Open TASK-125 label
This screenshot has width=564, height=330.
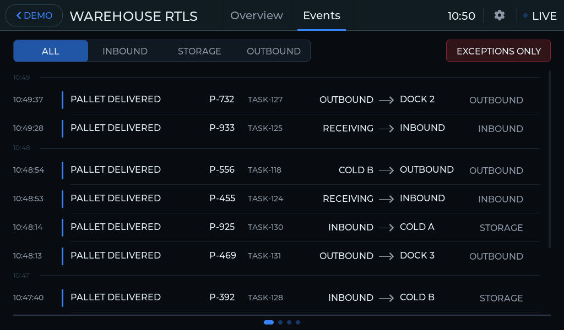tap(265, 128)
